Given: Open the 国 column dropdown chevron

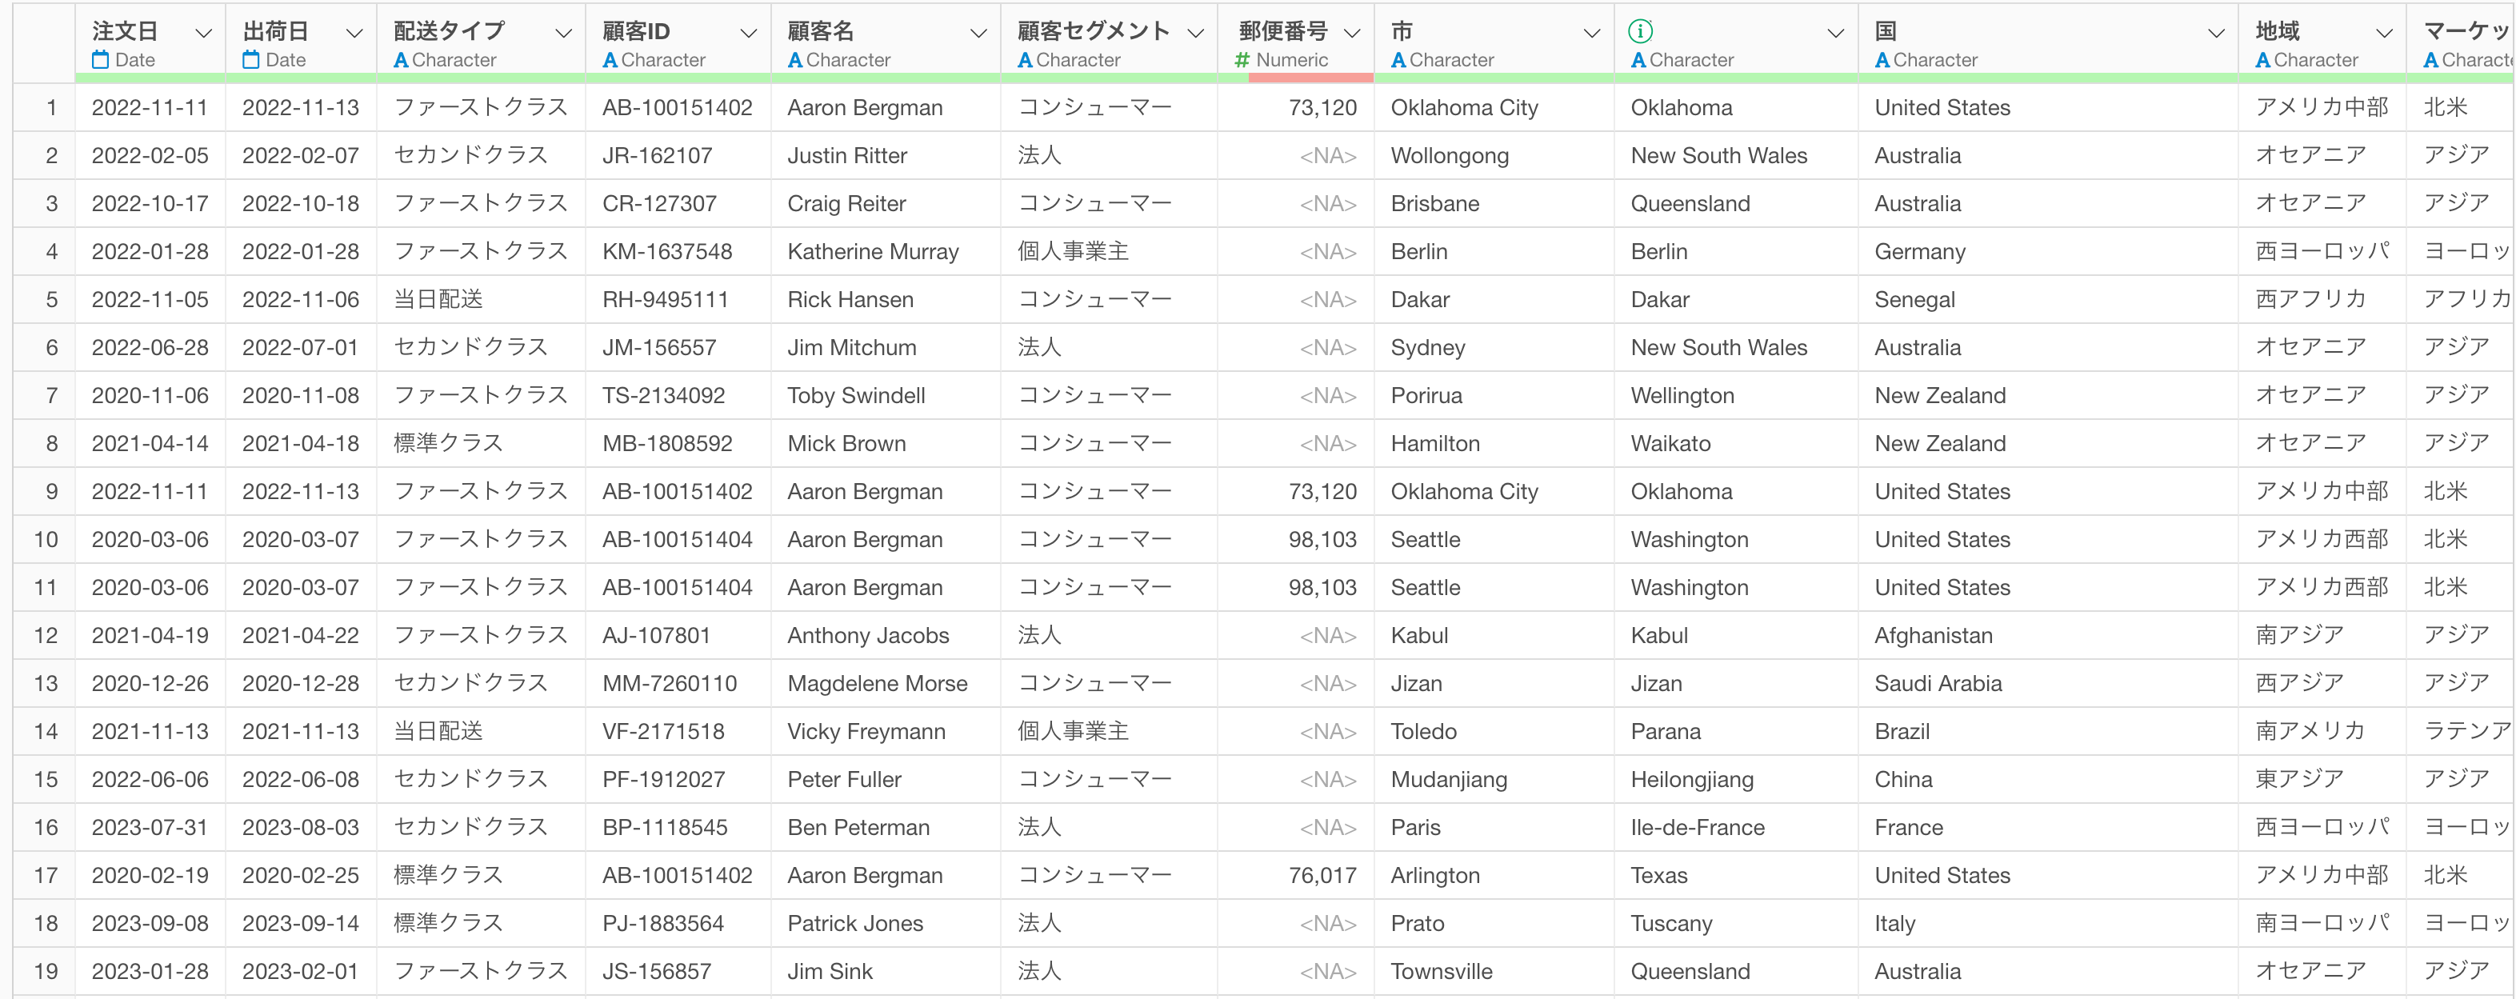Looking at the screenshot, I should [2216, 34].
